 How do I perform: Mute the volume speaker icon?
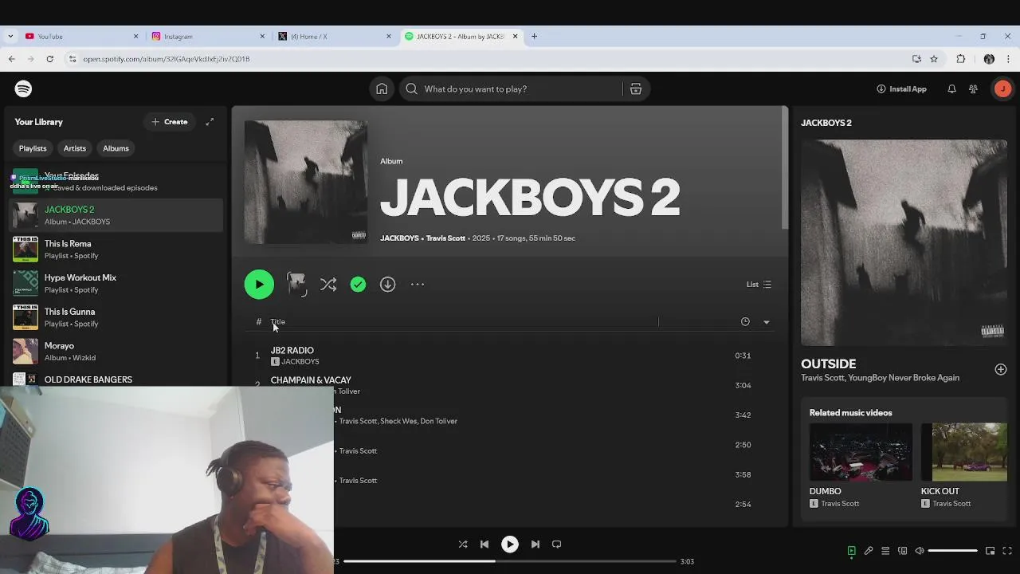coord(920,551)
